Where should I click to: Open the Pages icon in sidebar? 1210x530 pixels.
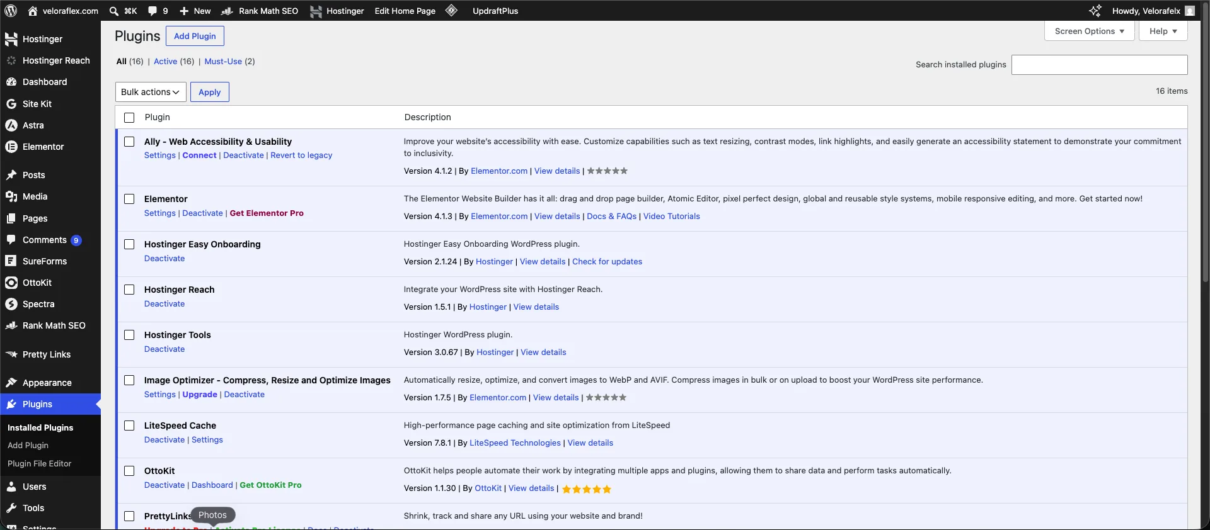pyautogui.click(x=11, y=218)
